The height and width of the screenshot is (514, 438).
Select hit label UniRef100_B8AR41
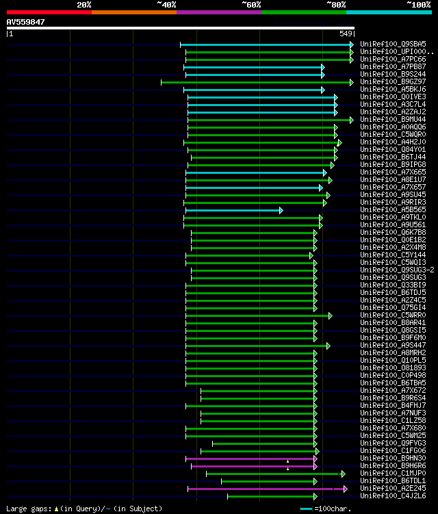point(393,323)
